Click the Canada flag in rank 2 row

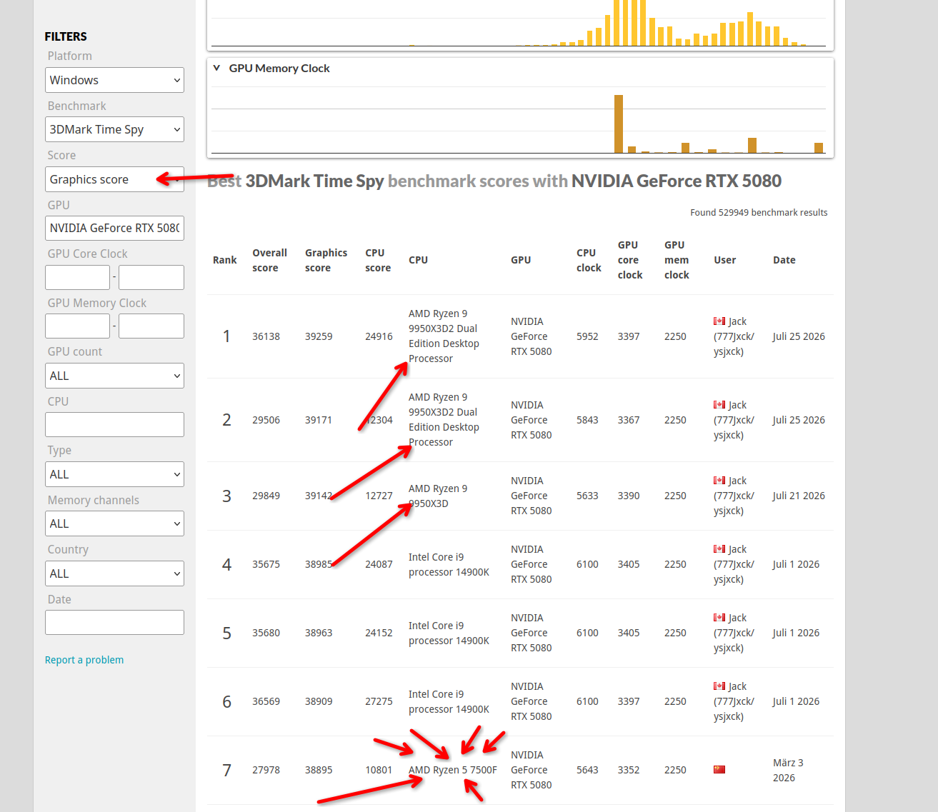(719, 405)
